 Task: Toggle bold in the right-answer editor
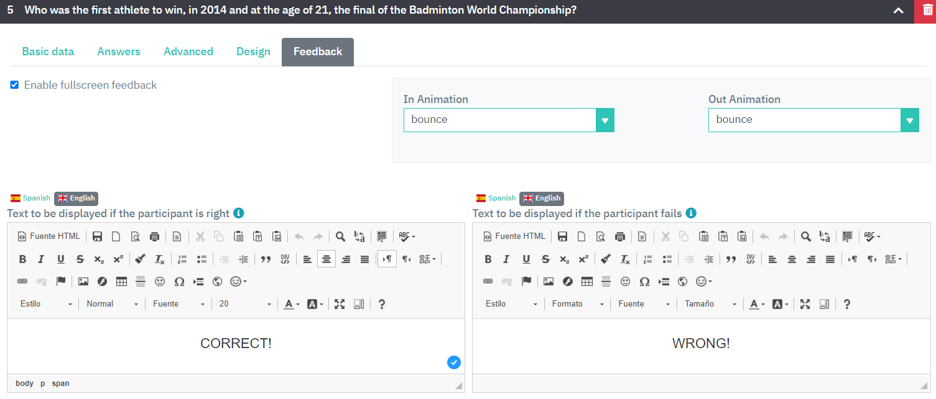click(22, 259)
